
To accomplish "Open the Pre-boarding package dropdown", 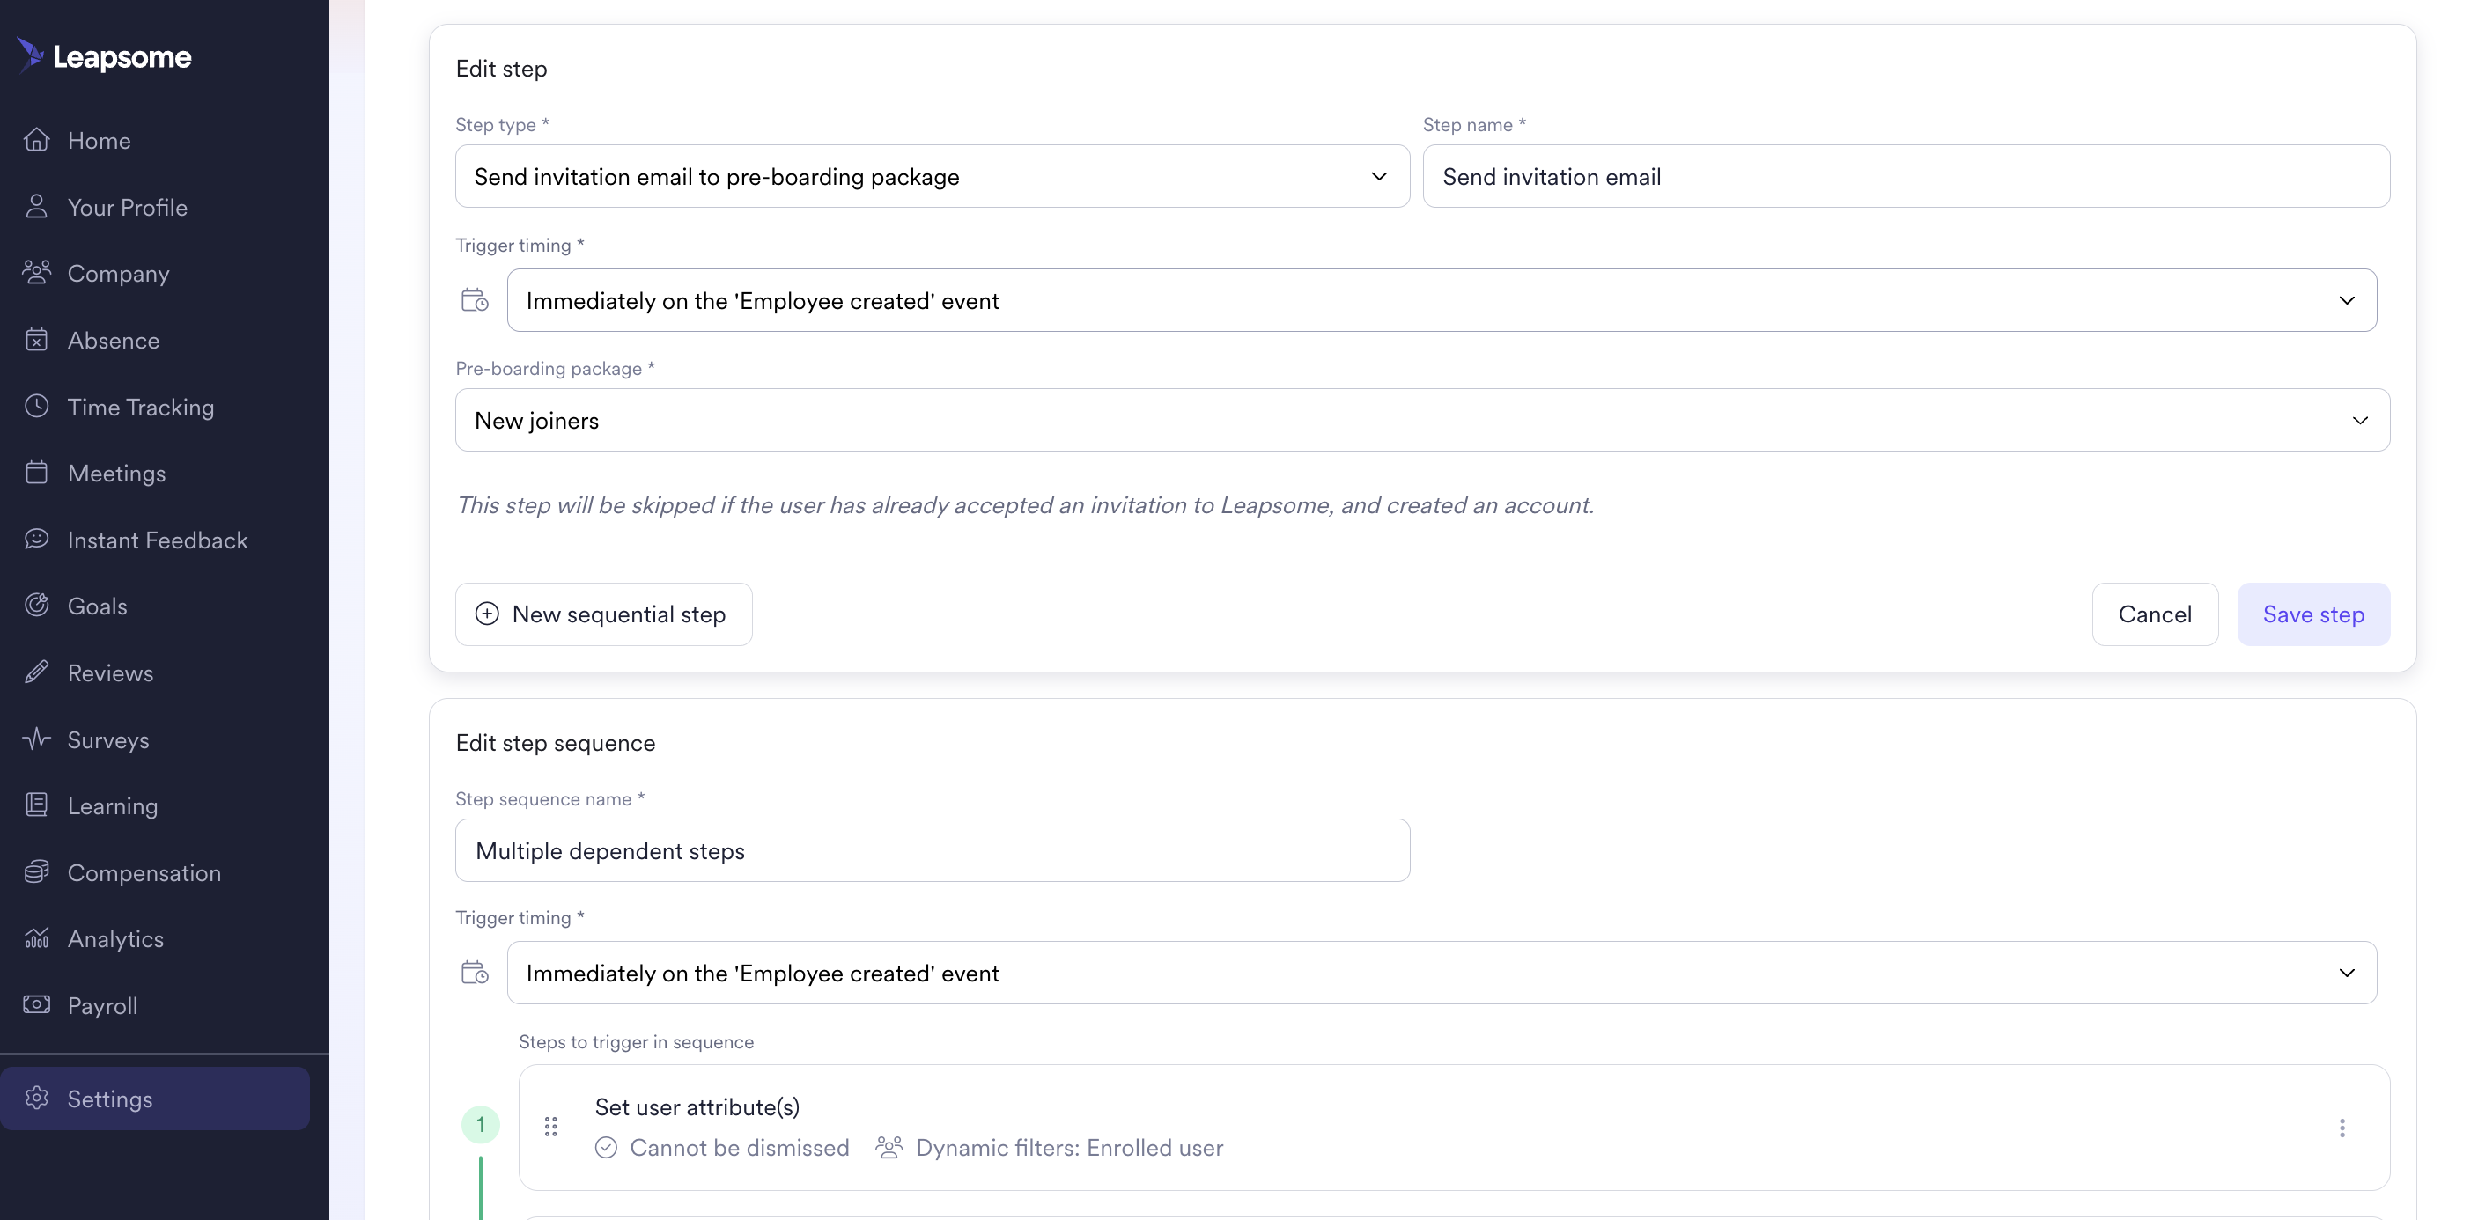I will tap(1422, 420).
